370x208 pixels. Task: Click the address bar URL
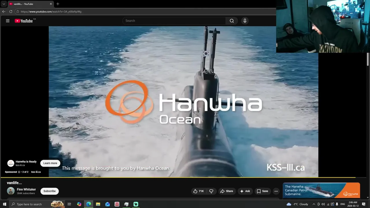51,12
